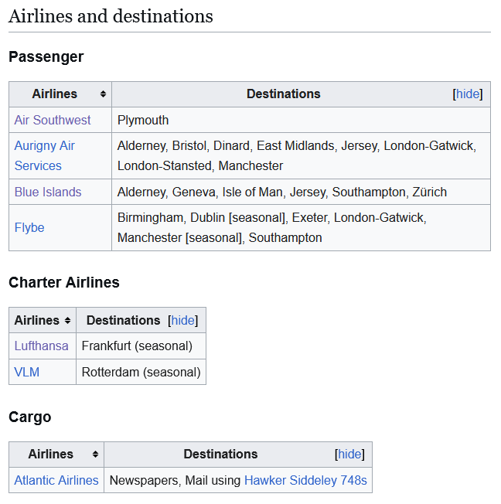Click the Charter Airlines Destinations header
The image size is (501, 504).
tap(123, 321)
